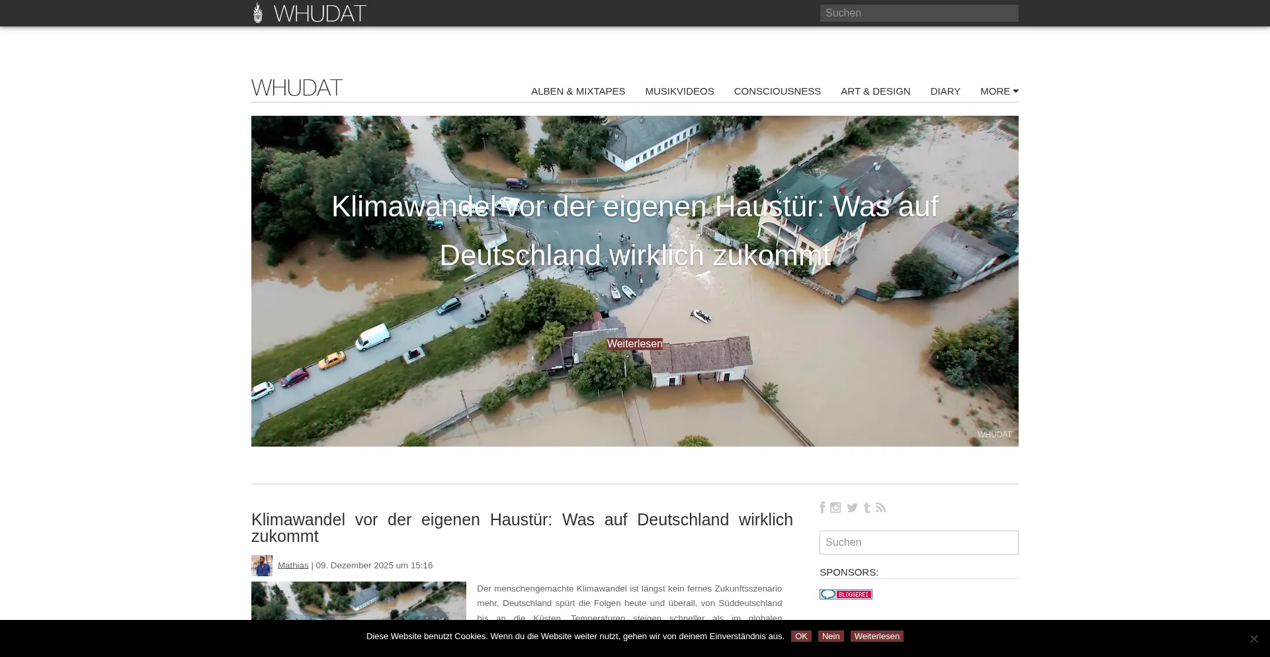Viewport: 1270px width, 657px height.
Task: Click the author avatar next to Mathias
Action: (x=262, y=565)
